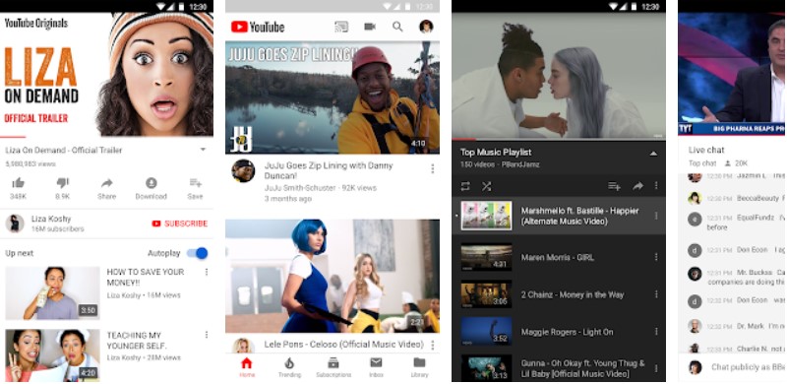Play Maggie Rogers - Light On
This screenshot has width=787, height=384.
coord(559,332)
